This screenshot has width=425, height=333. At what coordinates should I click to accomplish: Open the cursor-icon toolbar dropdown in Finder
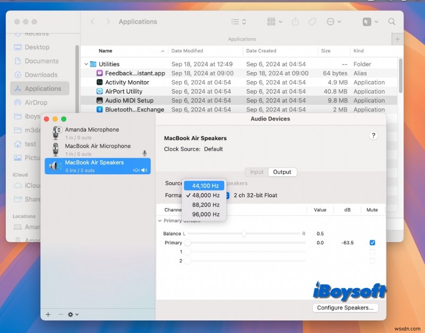[x=370, y=22]
